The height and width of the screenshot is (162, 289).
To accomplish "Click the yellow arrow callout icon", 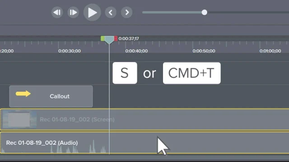I will [x=23, y=94].
